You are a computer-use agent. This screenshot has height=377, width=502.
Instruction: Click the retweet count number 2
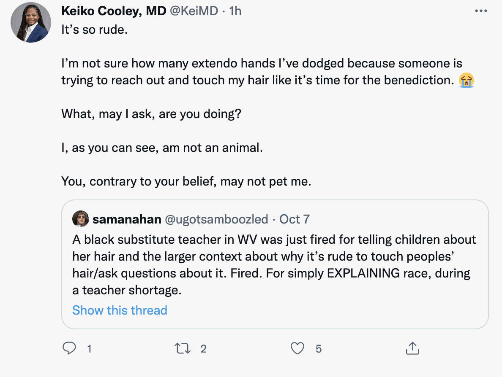tap(203, 349)
